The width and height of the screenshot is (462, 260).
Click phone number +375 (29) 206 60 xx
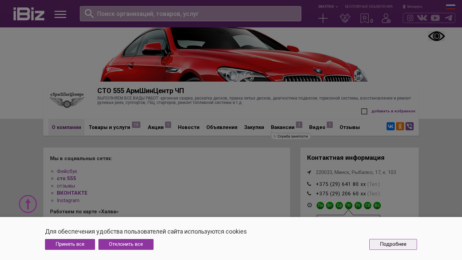coord(341,194)
